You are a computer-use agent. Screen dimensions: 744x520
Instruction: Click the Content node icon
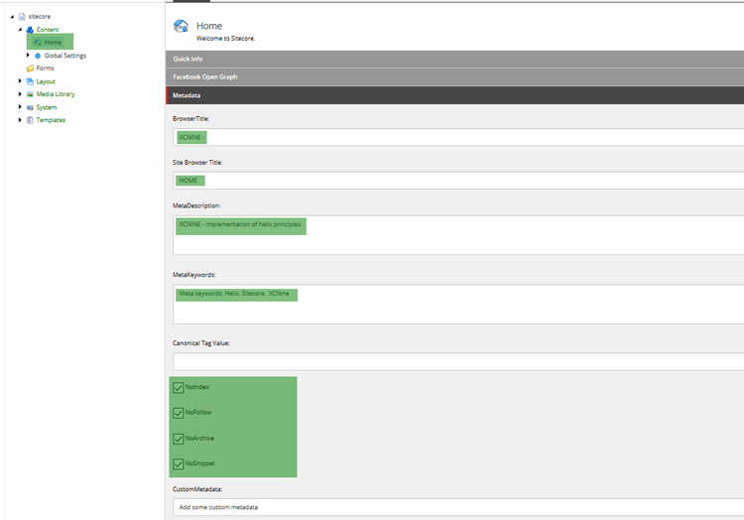point(30,30)
